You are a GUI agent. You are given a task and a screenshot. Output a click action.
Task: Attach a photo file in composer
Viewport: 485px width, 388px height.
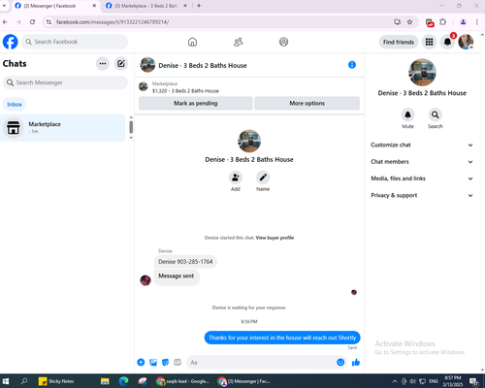click(x=153, y=363)
